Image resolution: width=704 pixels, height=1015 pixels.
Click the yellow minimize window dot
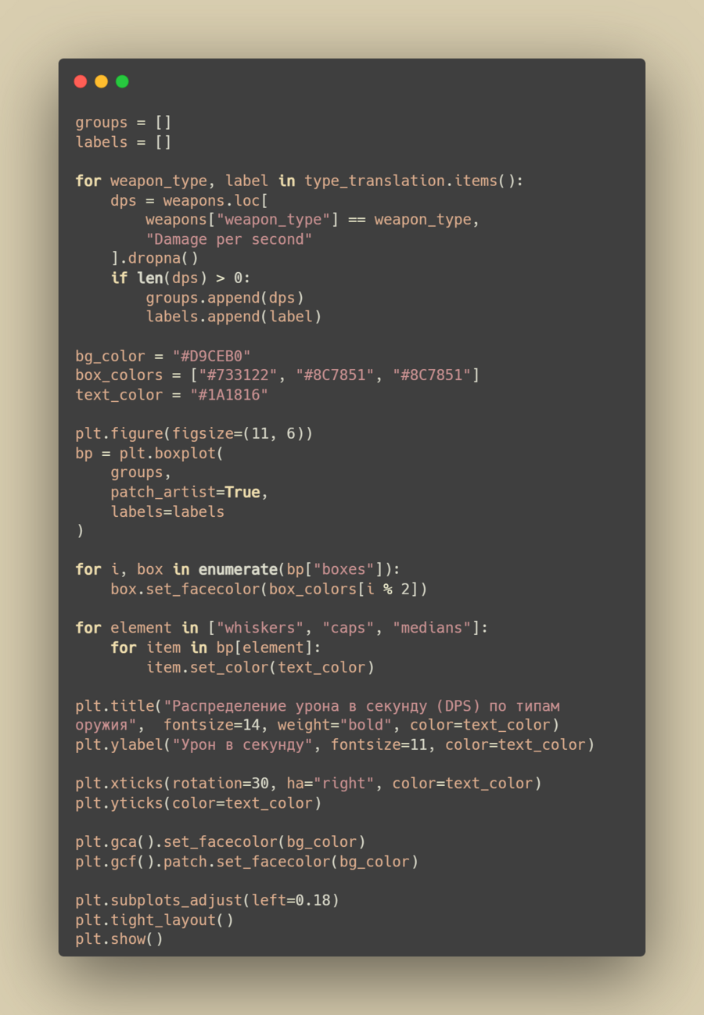(101, 81)
